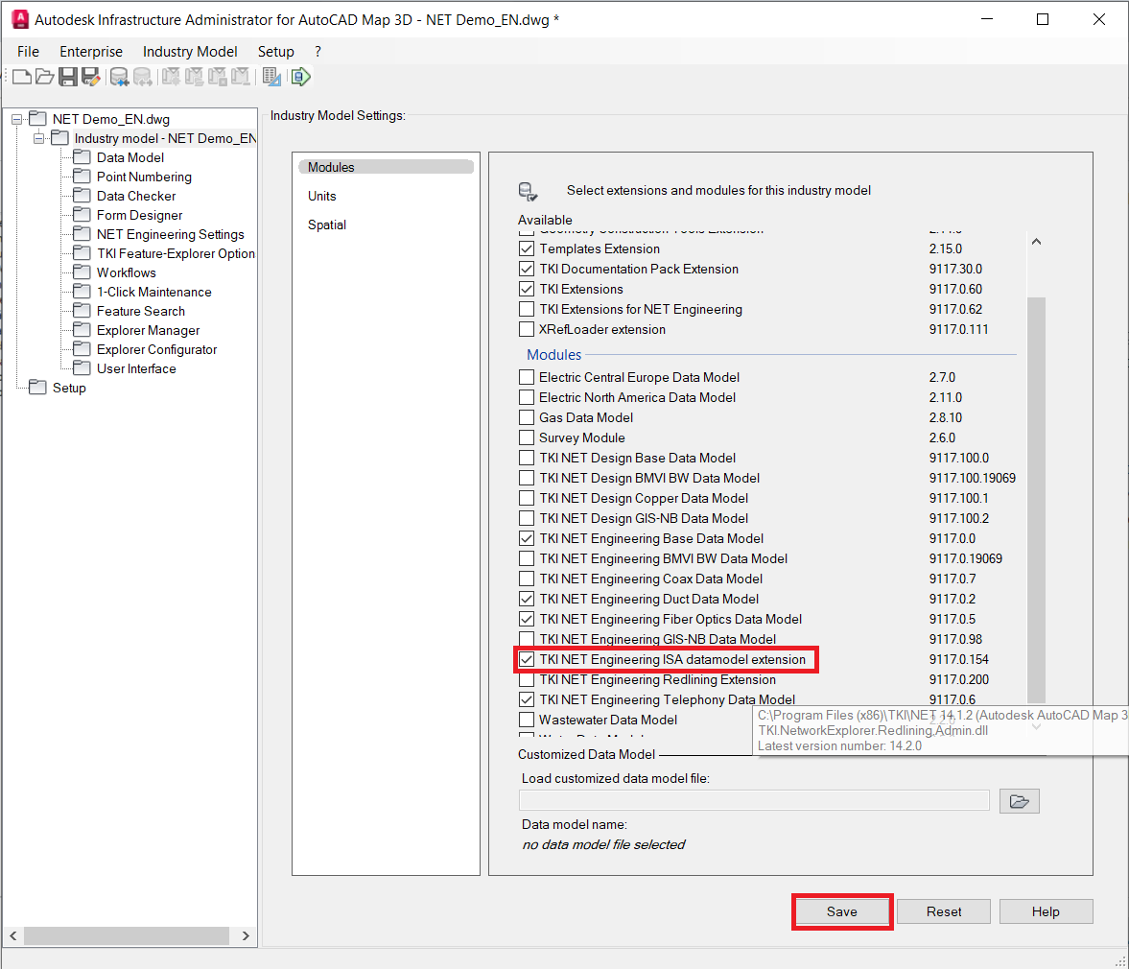Open the question mark help menu
Image resolution: width=1129 pixels, height=969 pixels.
pyautogui.click(x=318, y=52)
